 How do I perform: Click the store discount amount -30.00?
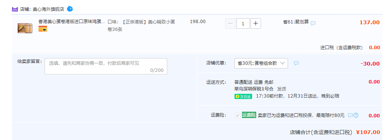tap(370, 64)
